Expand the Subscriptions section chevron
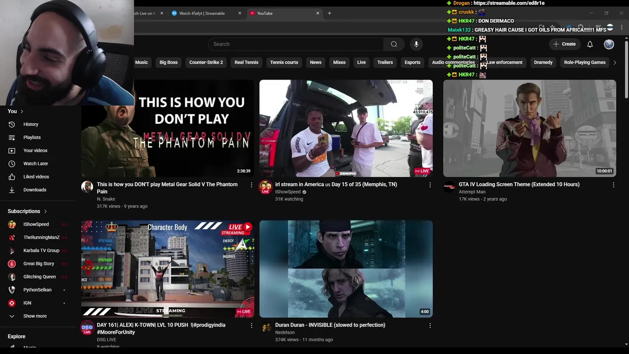This screenshot has height=354, width=629. 45,211
